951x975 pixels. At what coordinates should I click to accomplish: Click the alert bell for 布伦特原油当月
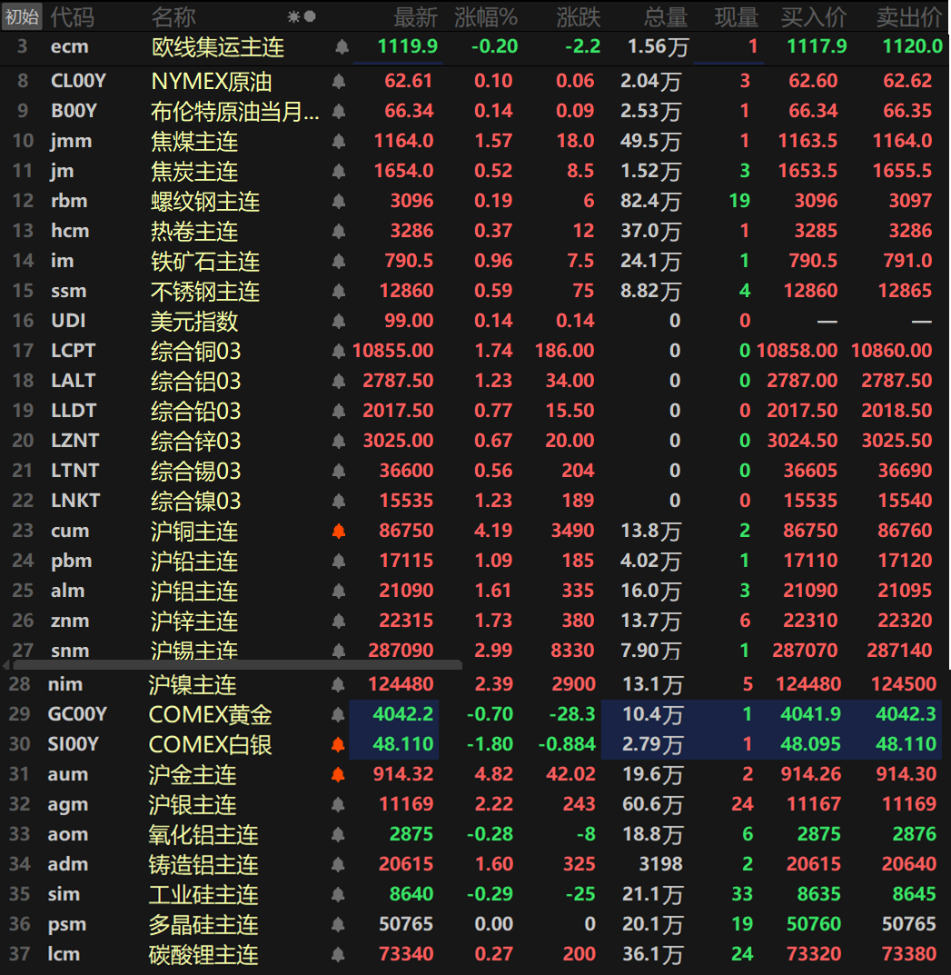pos(339,111)
